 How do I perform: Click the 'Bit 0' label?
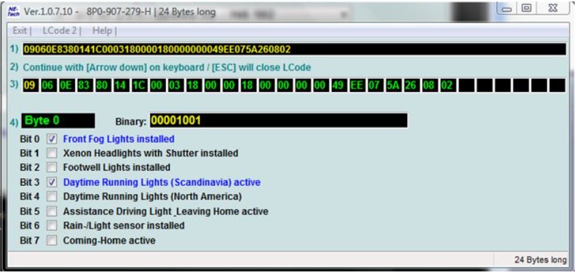point(29,139)
